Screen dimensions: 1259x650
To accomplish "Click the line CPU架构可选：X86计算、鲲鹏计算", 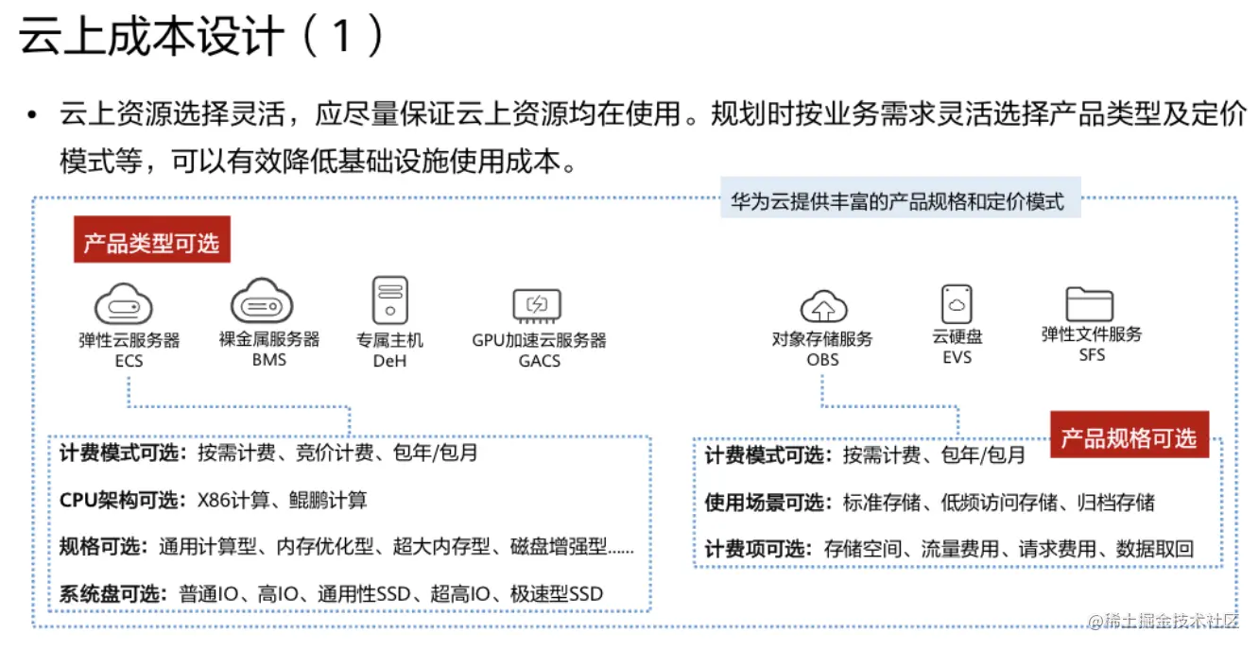I will pos(213,501).
